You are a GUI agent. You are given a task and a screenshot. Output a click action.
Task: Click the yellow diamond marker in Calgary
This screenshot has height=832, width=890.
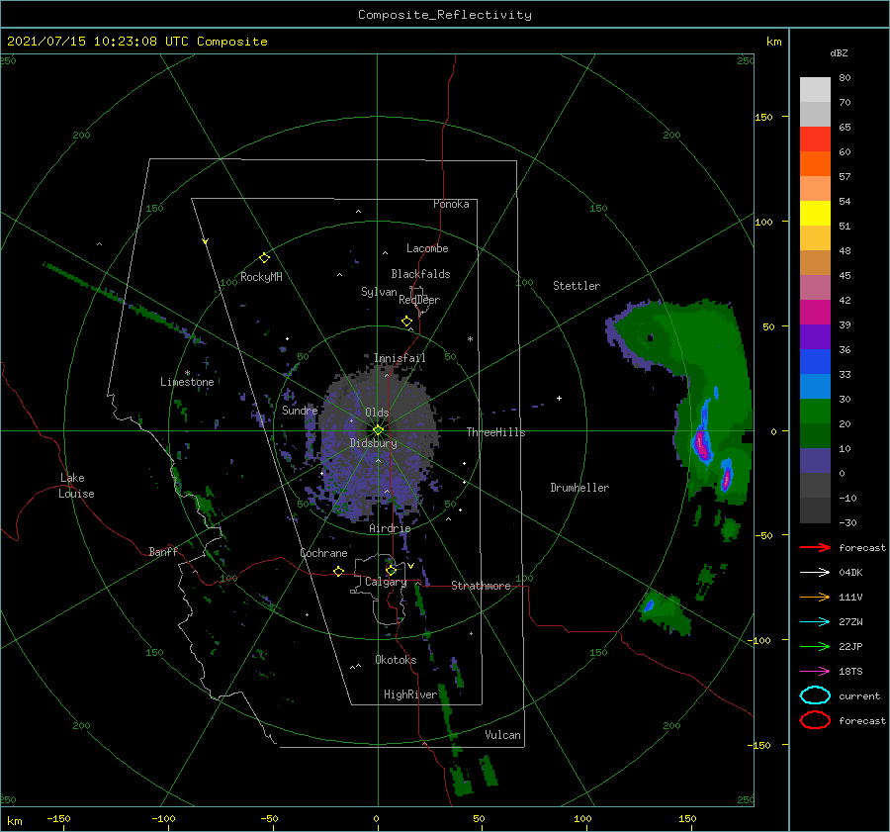pyautogui.click(x=391, y=570)
